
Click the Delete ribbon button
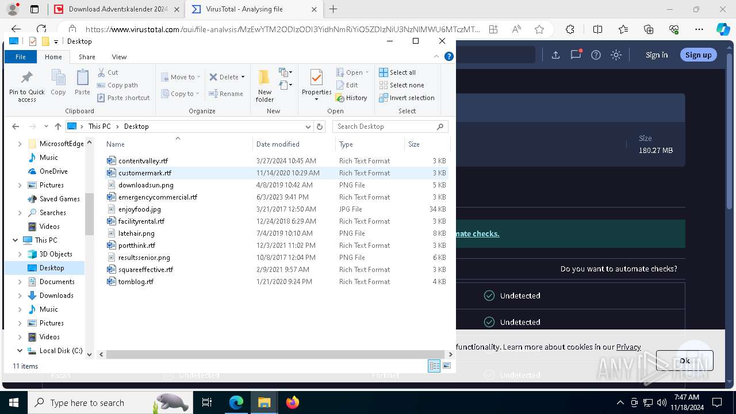(227, 77)
